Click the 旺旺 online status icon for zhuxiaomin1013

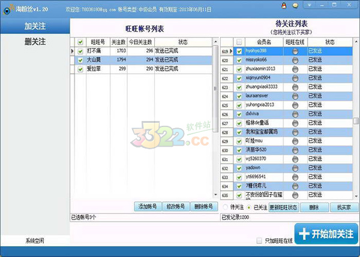point(295,69)
